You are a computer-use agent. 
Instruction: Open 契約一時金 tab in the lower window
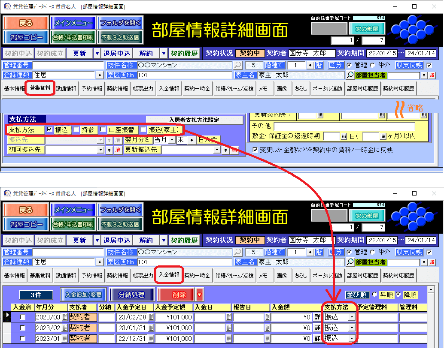click(x=197, y=275)
